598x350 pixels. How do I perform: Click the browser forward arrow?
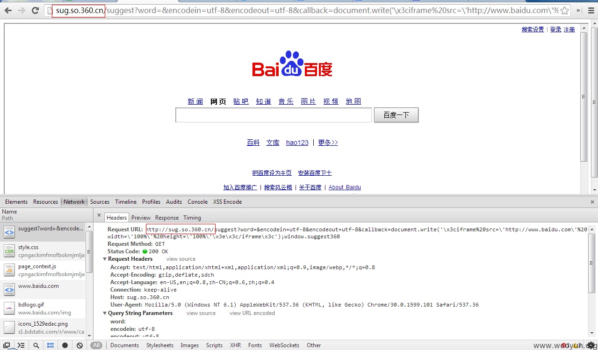tap(22, 10)
